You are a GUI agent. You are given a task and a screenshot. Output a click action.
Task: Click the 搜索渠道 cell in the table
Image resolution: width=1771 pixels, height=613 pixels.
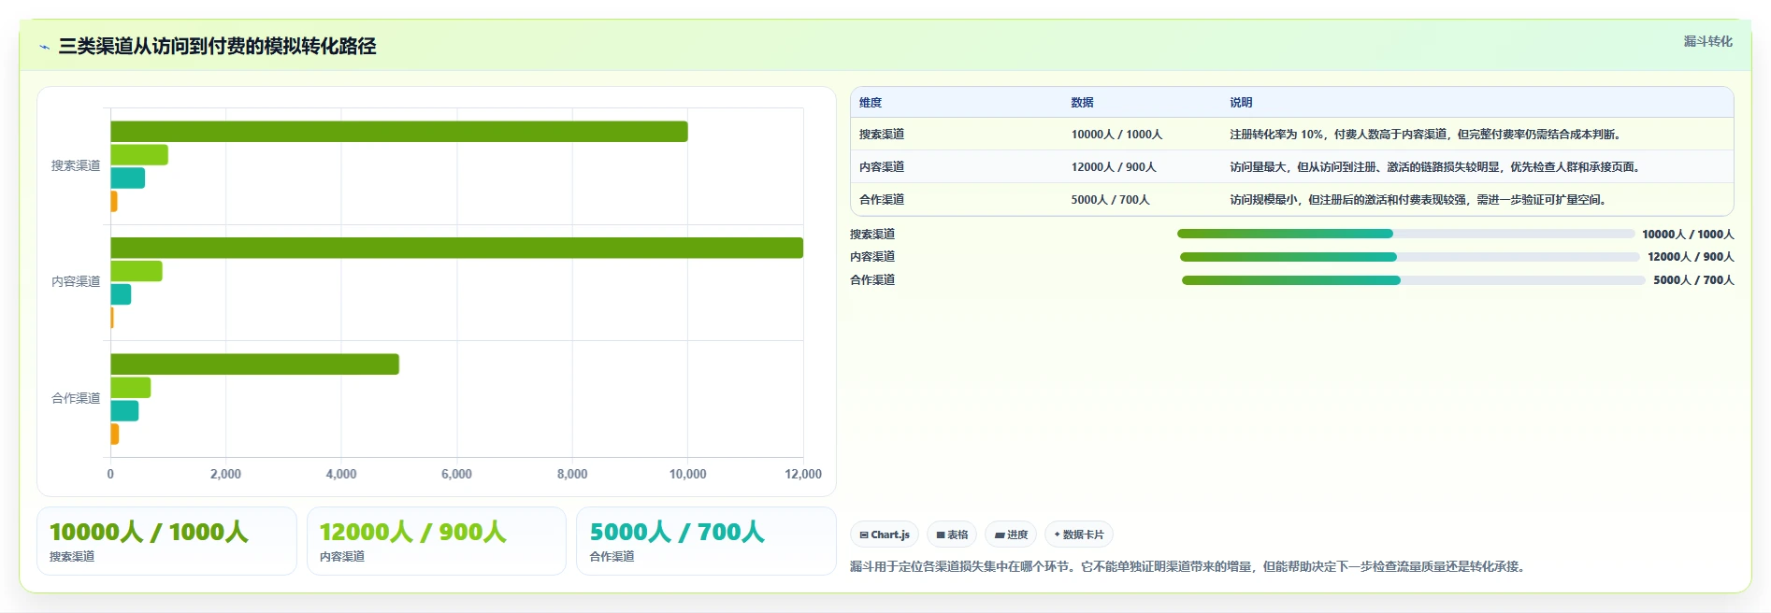pos(882,135)
